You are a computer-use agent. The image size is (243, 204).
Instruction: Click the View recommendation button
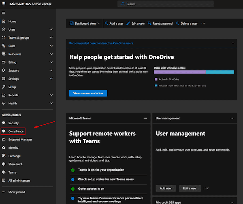click(88, 93)
